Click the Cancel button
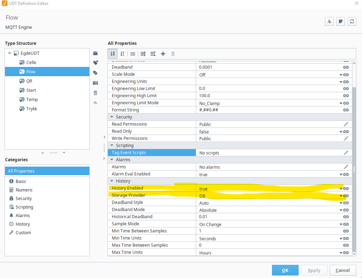The width and height of the screenshot is (362, 278). click(x=343, y=270)
